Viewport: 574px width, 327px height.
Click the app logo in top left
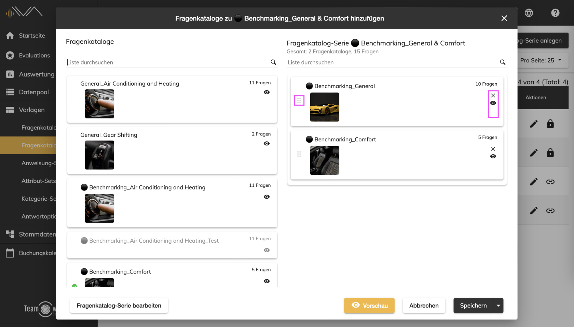click(24, 12)
